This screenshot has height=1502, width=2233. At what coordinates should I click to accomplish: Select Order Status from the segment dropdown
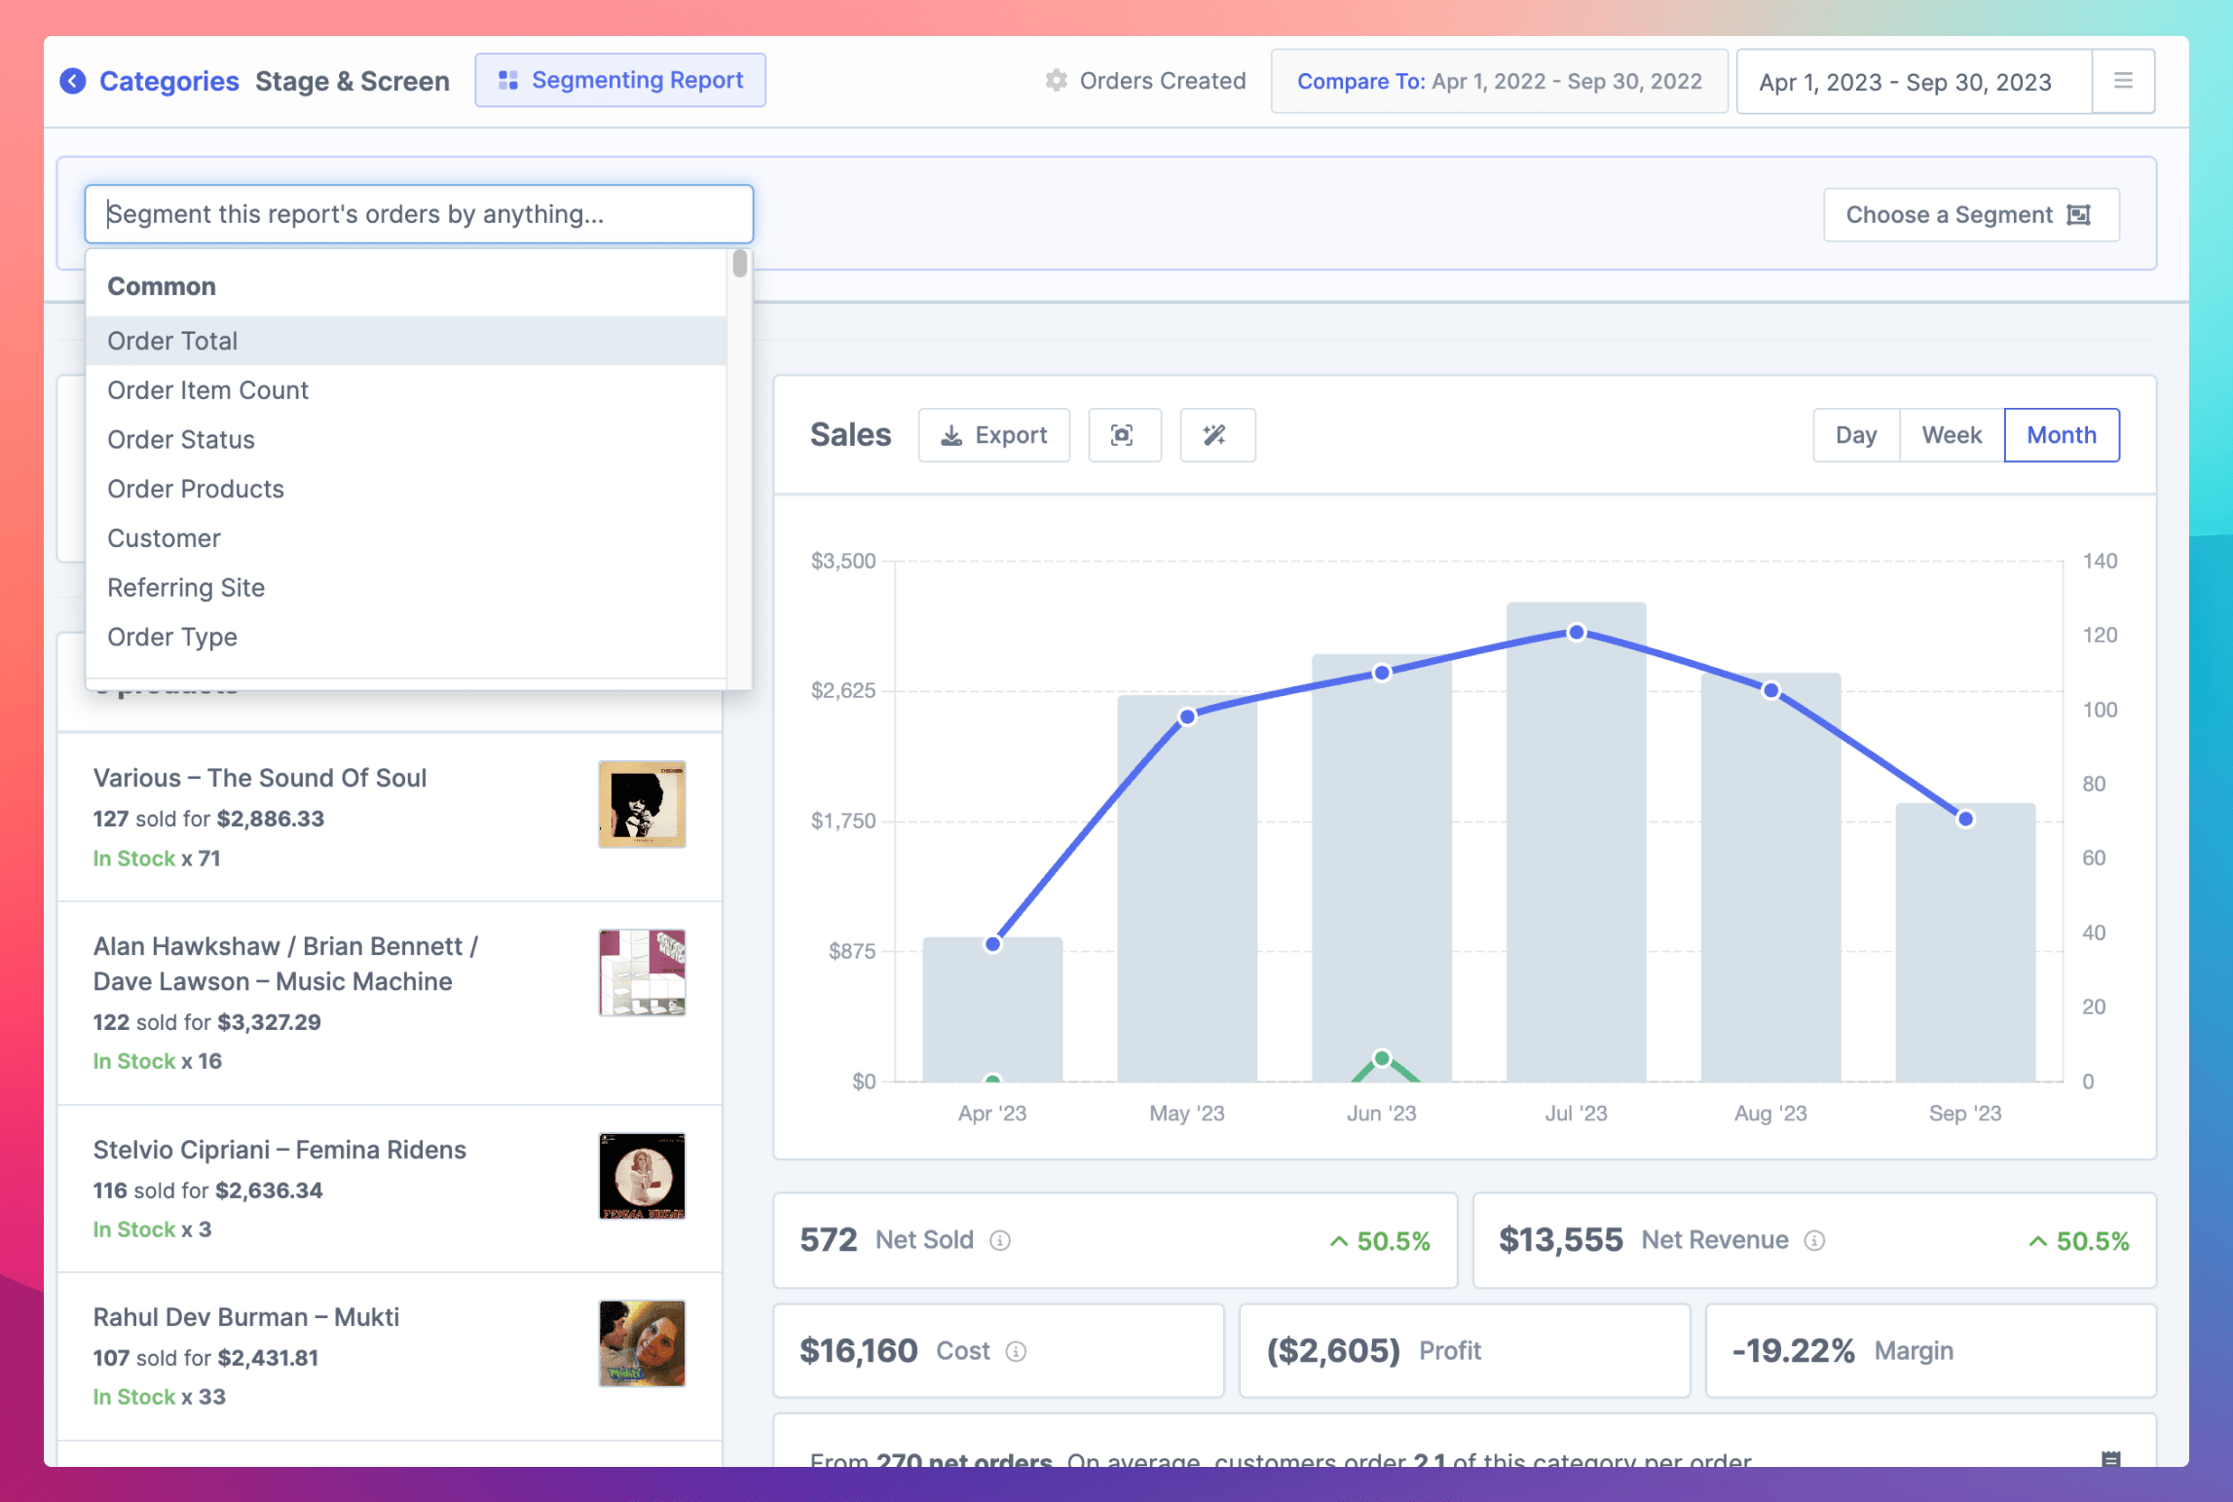[x=181, y=439]
